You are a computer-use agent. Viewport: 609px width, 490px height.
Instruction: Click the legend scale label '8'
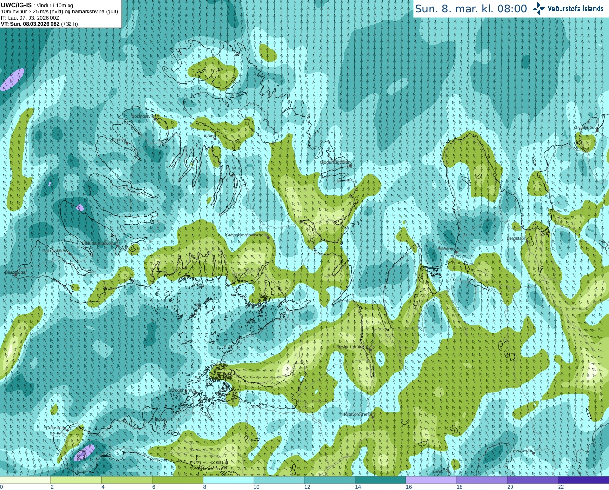pyautogui.click(x=205, y=487)
